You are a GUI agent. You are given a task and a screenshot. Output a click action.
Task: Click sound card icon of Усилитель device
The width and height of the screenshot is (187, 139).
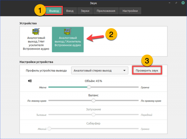point(68,32)
